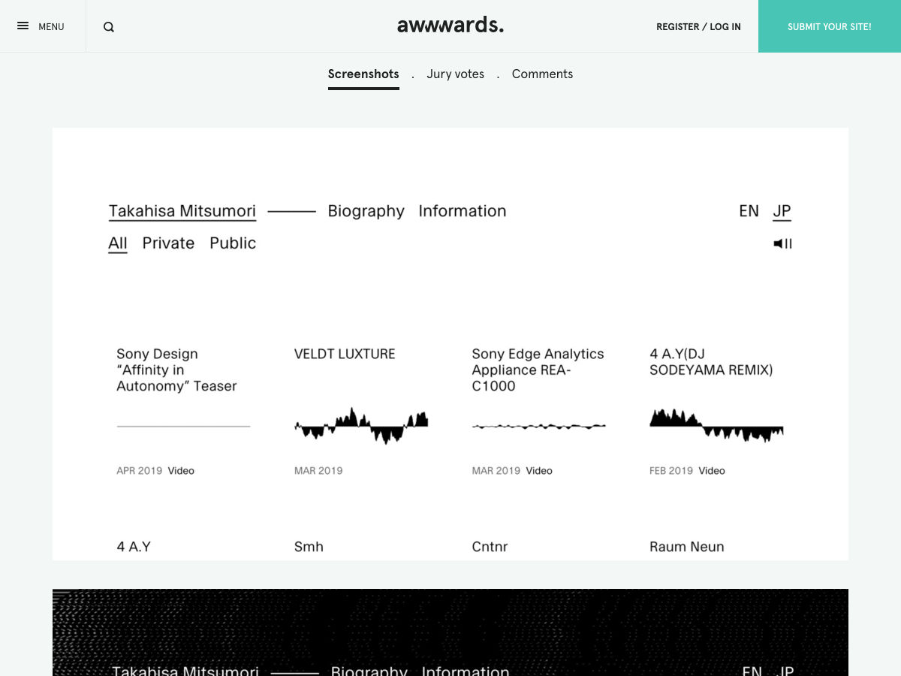Viewport: 901px width, 676px height.
Task: Click FEB 2019 date text
Action: click(671, 471)
